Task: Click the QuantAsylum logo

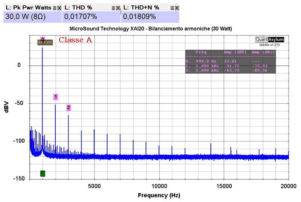Action: (269, 39)
